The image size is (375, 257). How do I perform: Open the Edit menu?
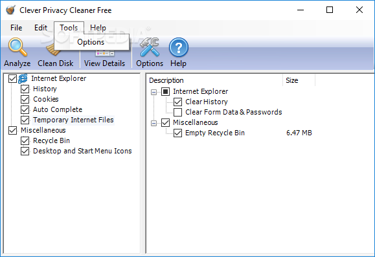tap(41, 28)
